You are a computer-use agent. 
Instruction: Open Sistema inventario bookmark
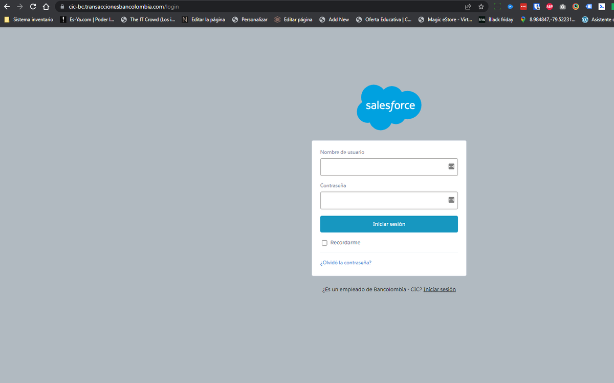click(29, 19)
